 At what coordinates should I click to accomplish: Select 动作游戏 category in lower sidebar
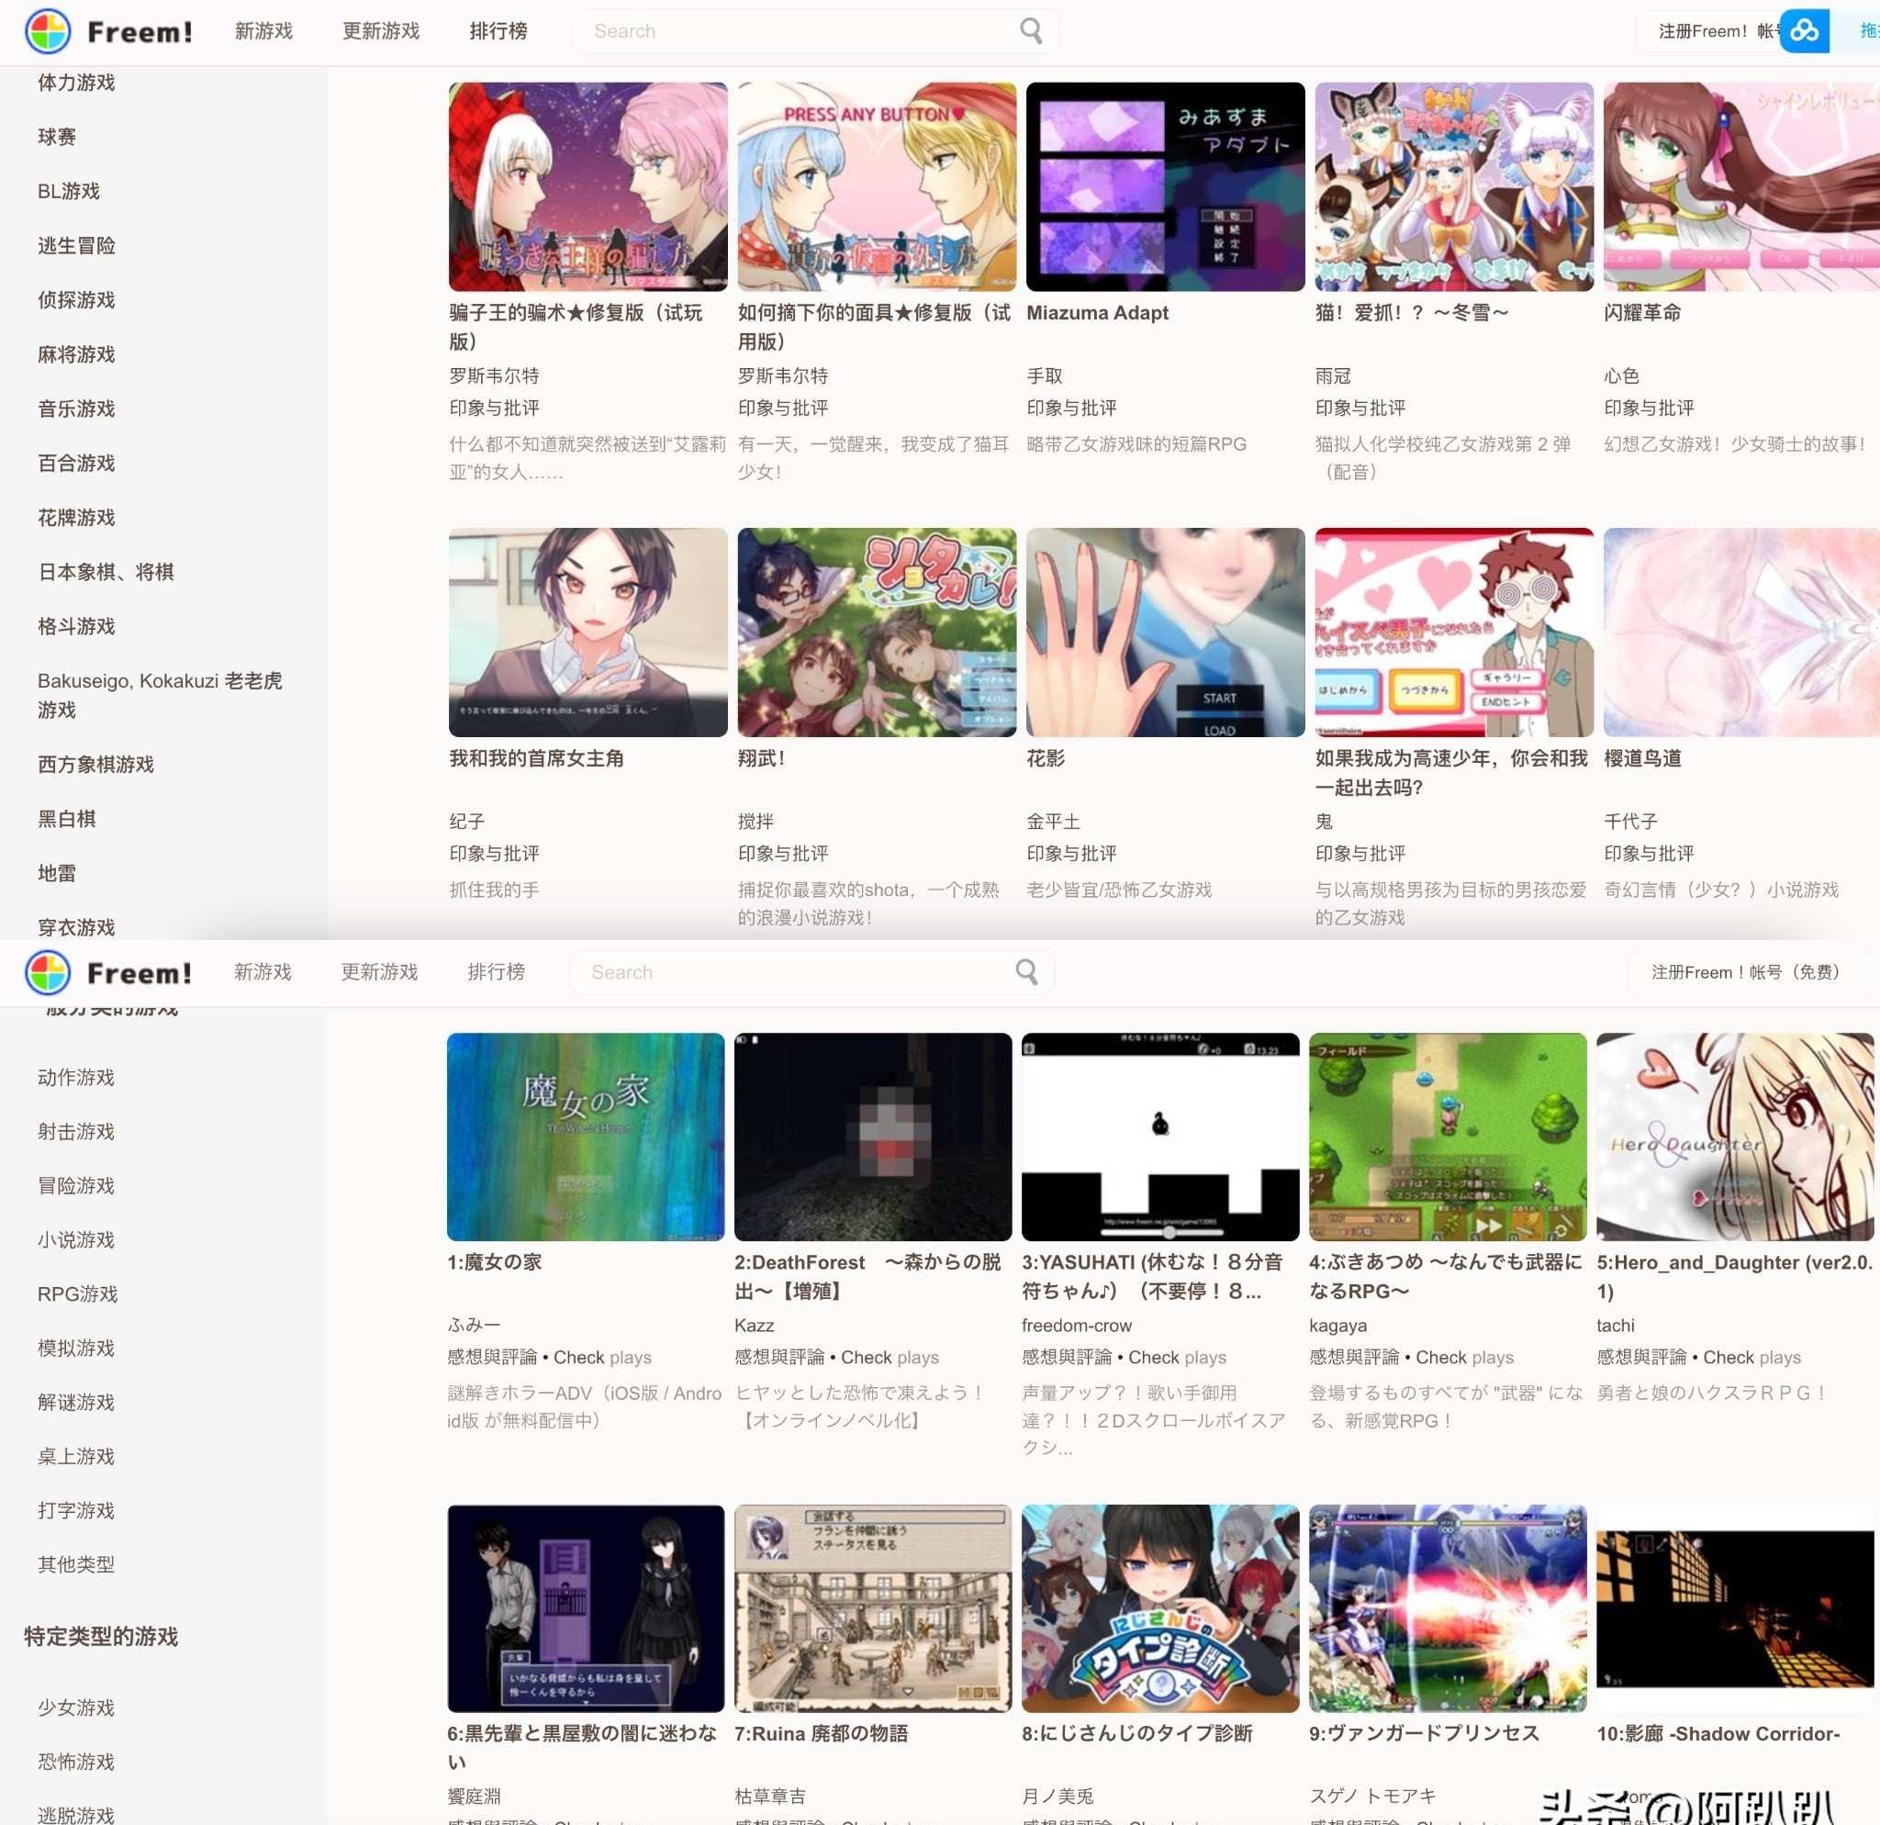point(76,1077)
